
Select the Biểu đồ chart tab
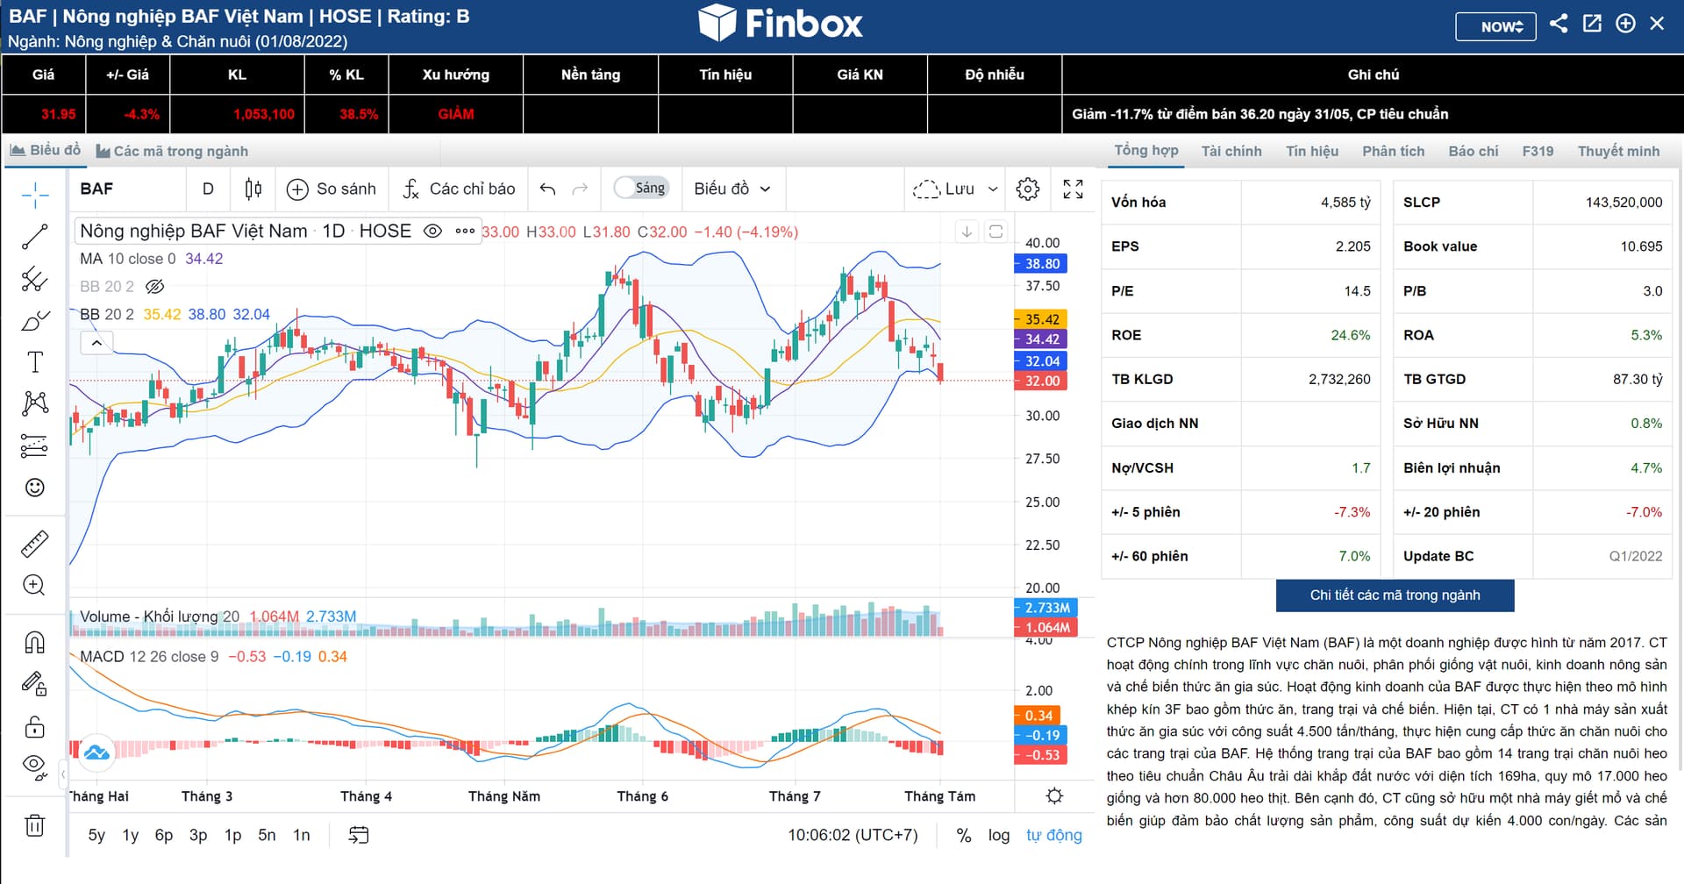pos(46,150)
